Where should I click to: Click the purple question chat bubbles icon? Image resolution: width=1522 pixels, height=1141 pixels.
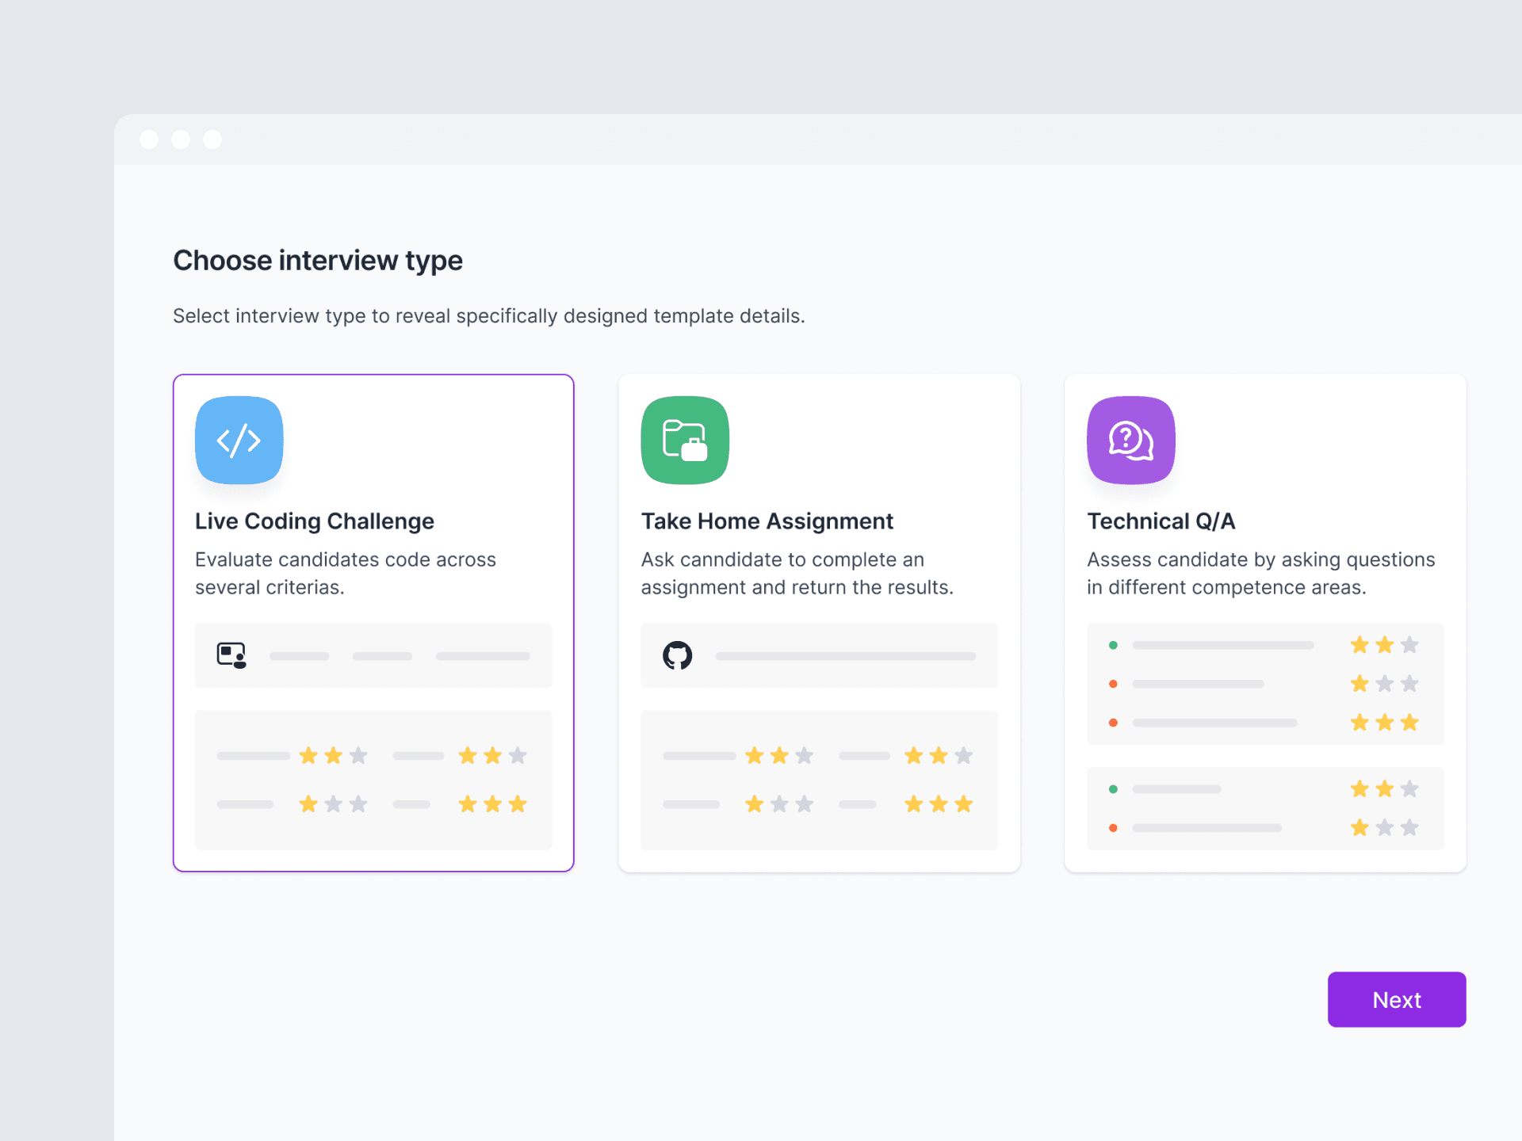[1130, 440]
